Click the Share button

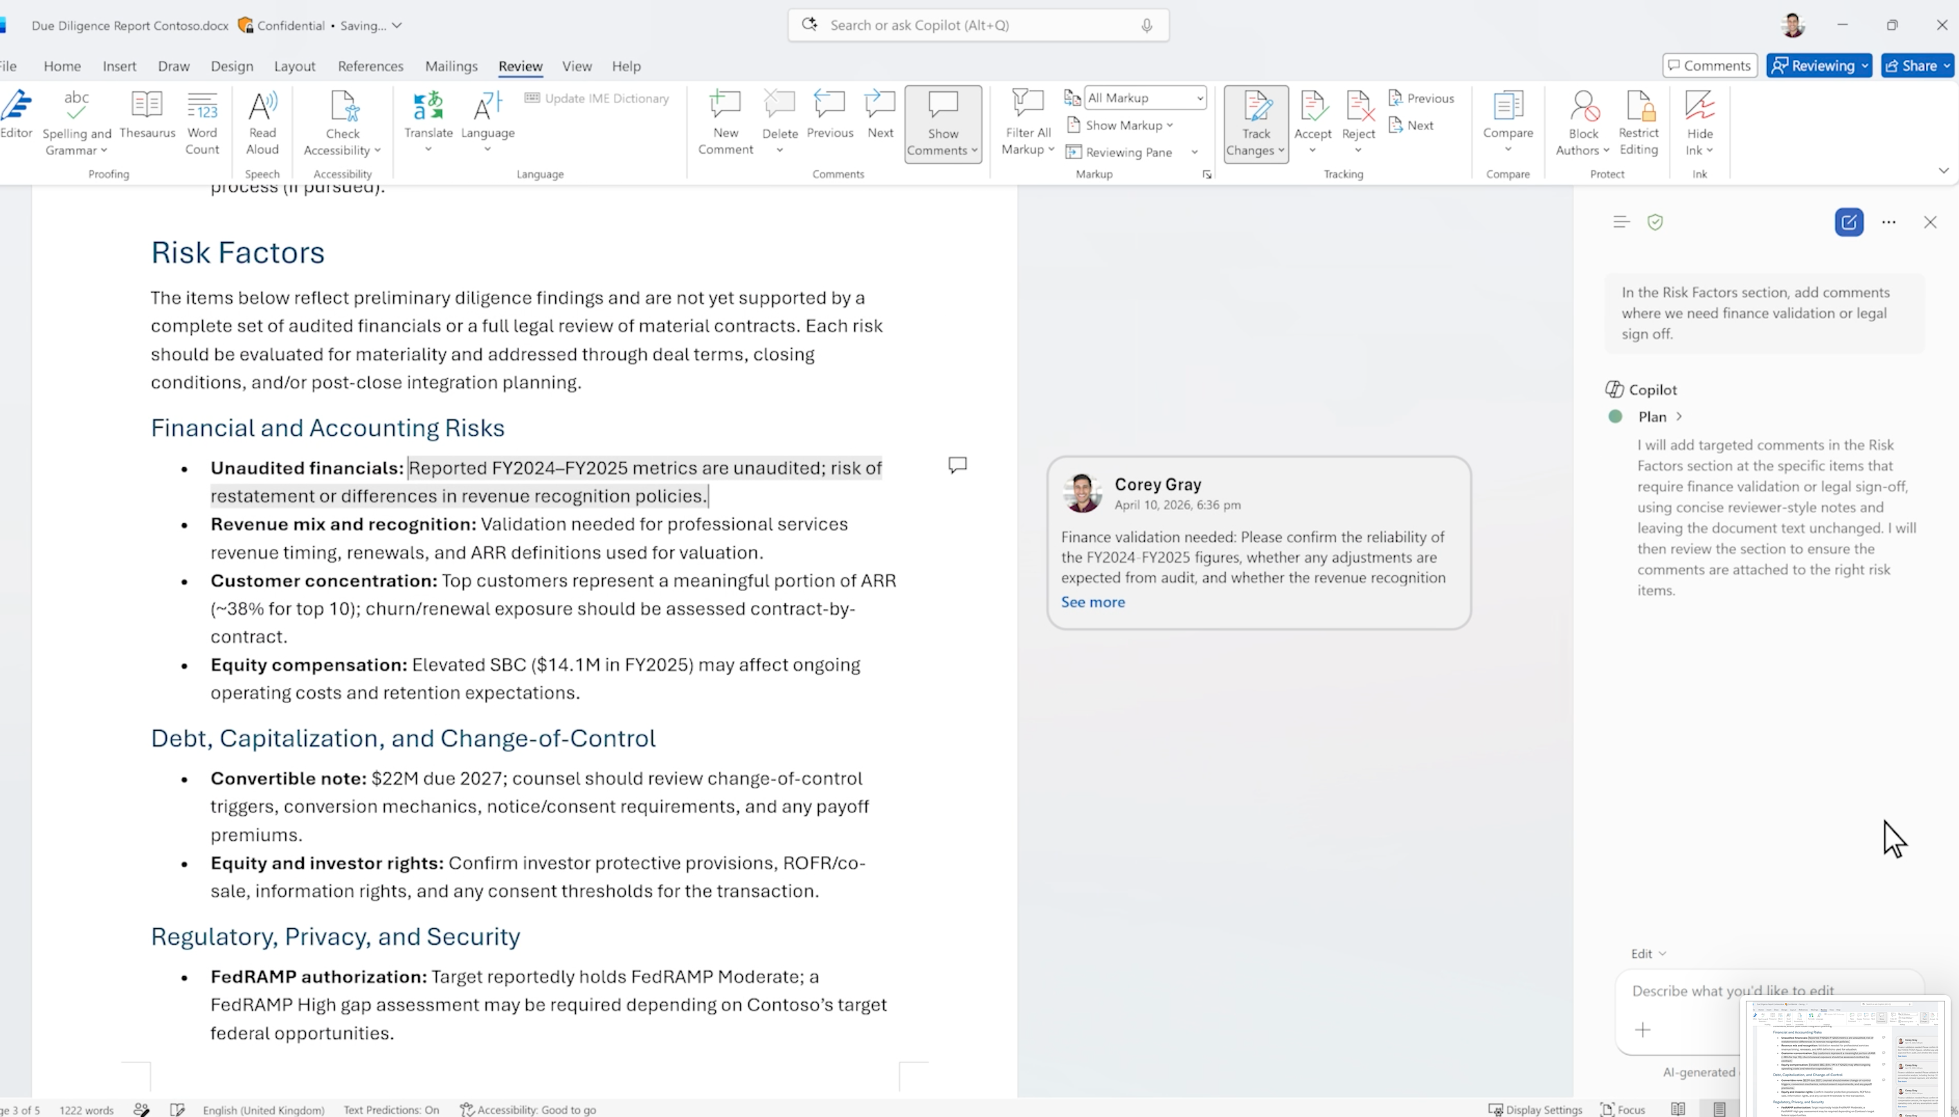coord(1917,66)
